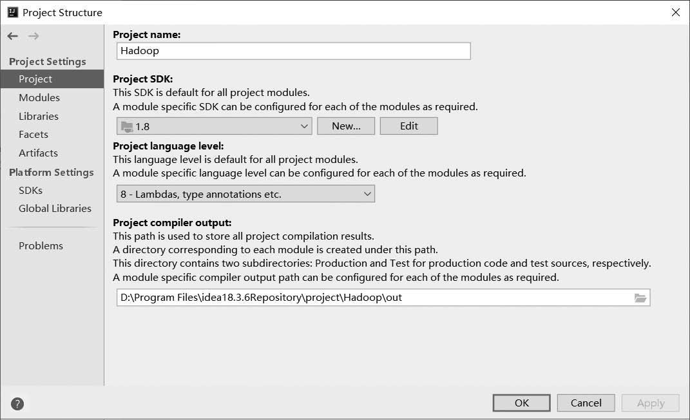Click the SDK folder icon beside 1.8
Screen dimensions: 690x420
(x=127, y=127)
